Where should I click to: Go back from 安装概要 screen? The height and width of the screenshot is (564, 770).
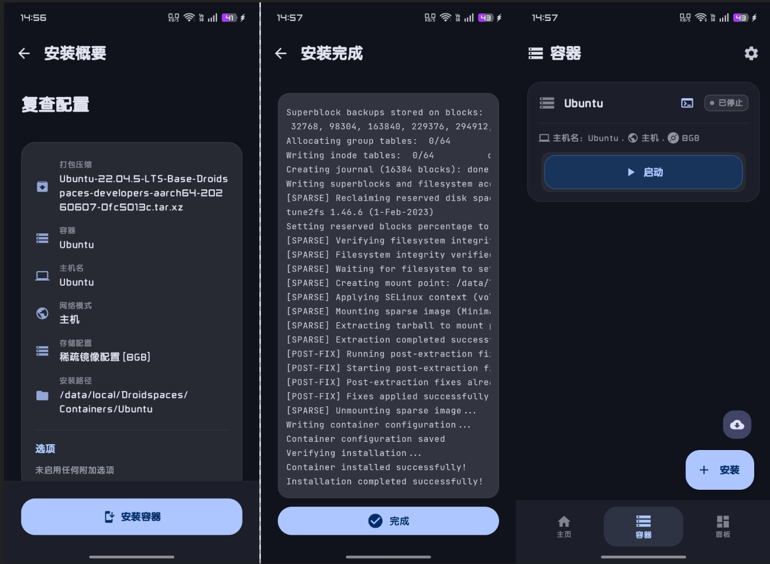click(x=24, y=54)
